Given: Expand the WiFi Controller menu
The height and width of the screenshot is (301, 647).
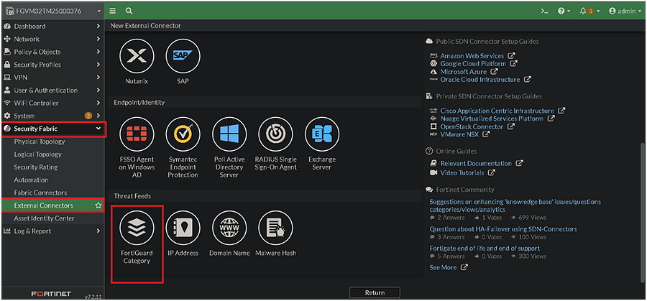Looking at the screenshot, I should click(52, 103).
